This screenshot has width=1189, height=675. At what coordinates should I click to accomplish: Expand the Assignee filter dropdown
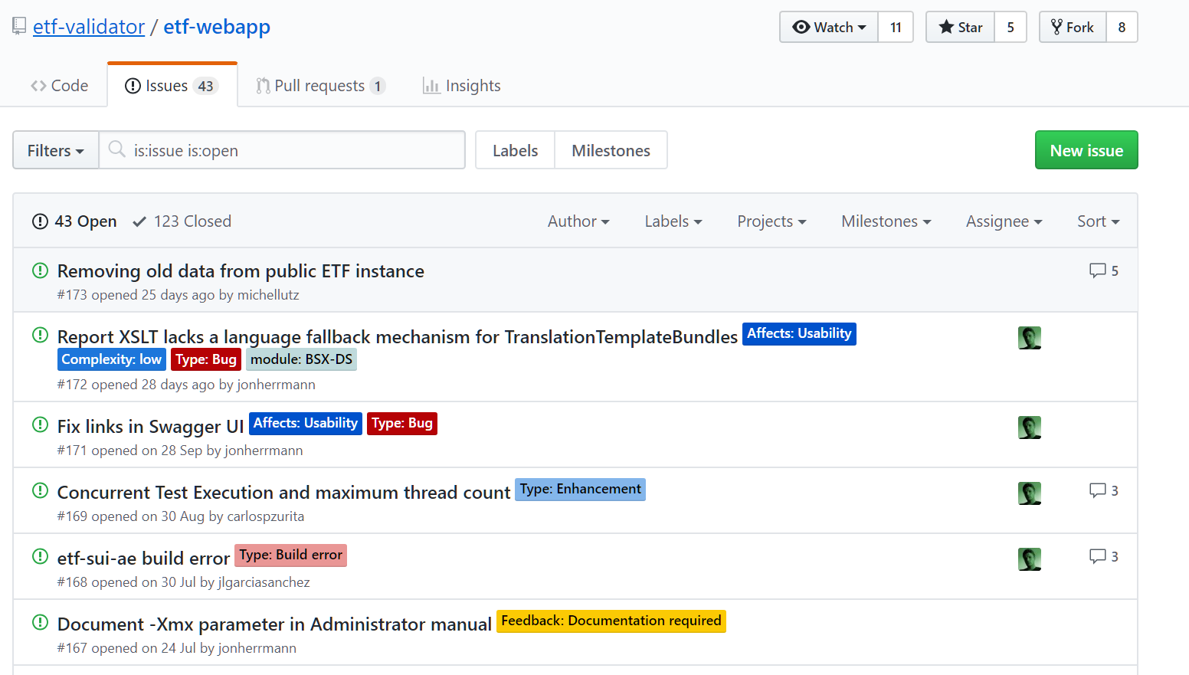click(1004, 221)
